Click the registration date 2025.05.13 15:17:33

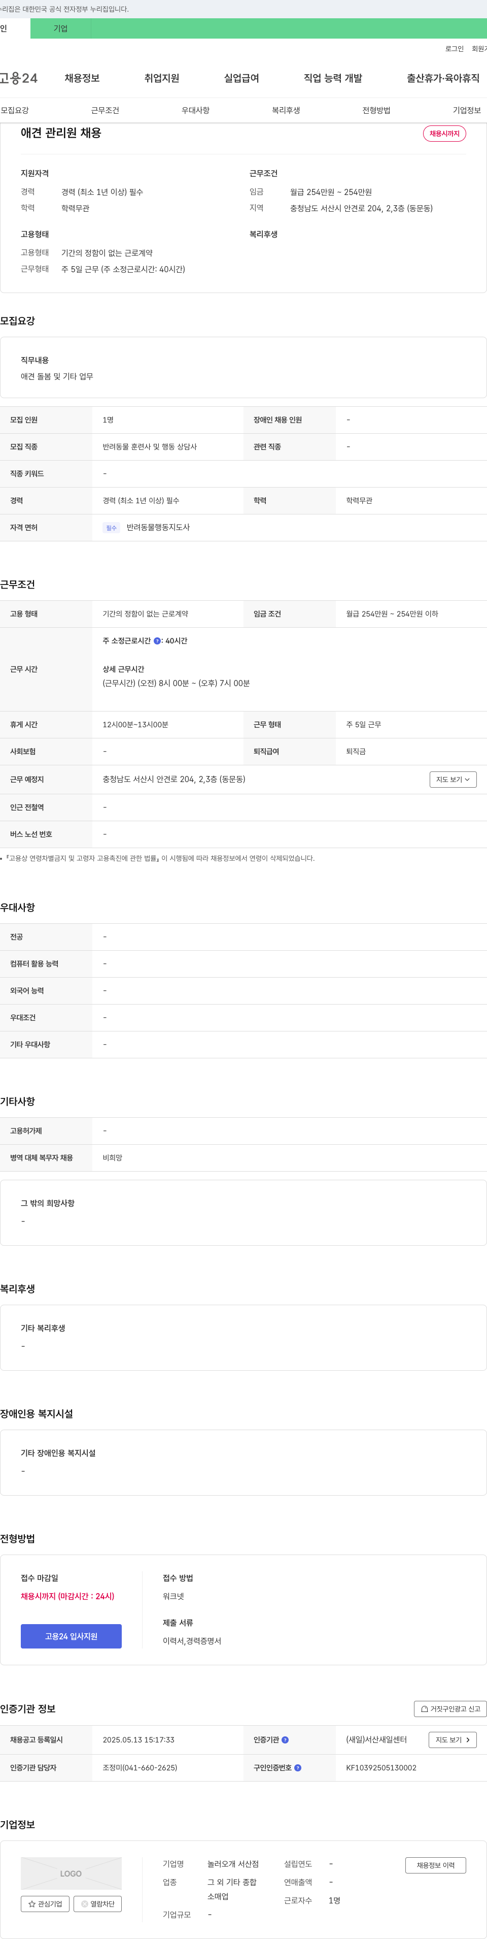click(138, 1739)
